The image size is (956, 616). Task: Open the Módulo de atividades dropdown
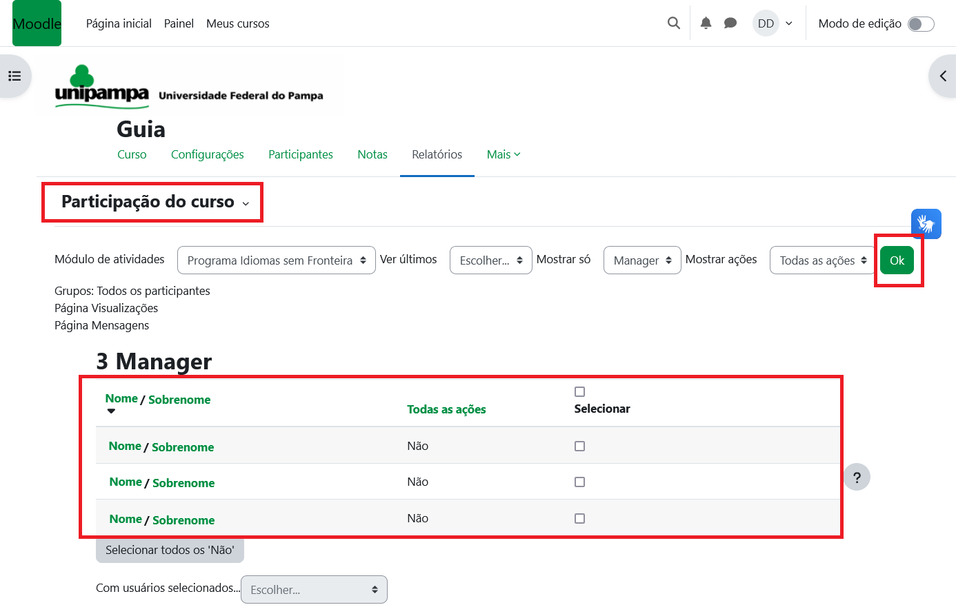(276, 260)
